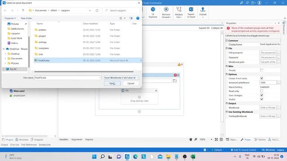Open the help icon in Studio title bar

(x=253, y=3)
